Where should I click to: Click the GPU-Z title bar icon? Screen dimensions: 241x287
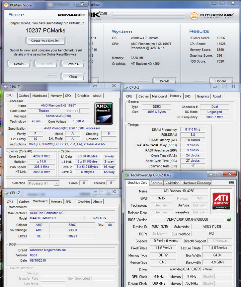click(127, 175)
